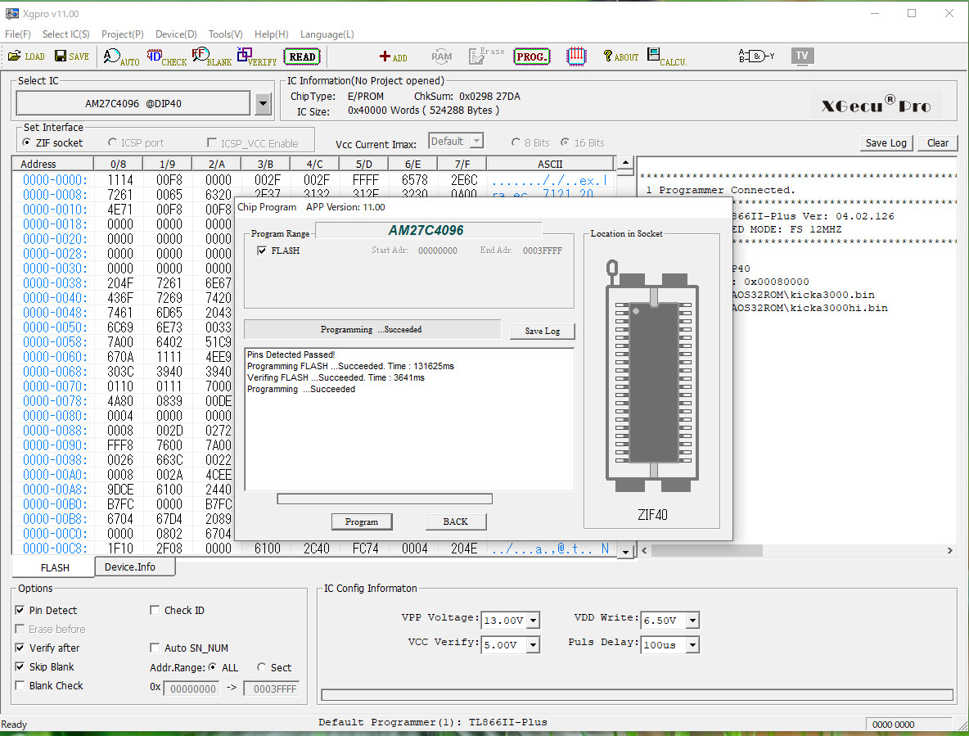Click the hex table scroll up arrow
The image size is (969, 736).
tap(625, 163)
